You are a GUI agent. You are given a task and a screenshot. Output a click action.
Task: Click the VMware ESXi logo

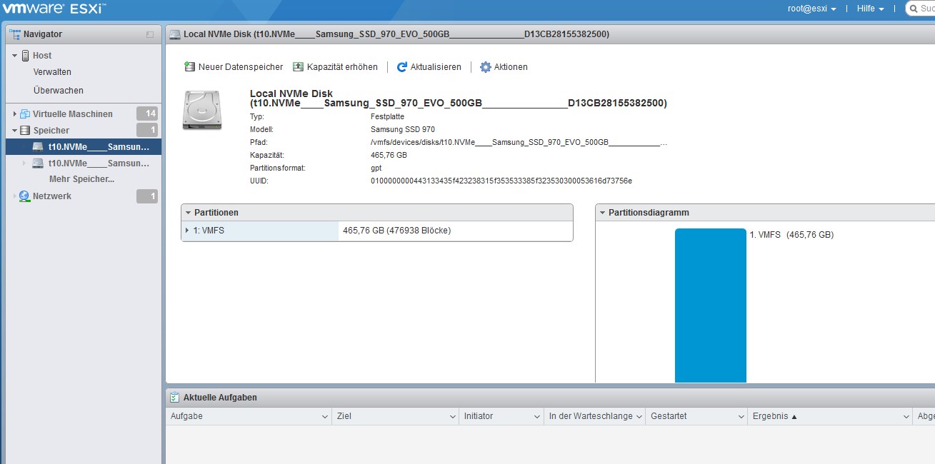pos(55,9)
